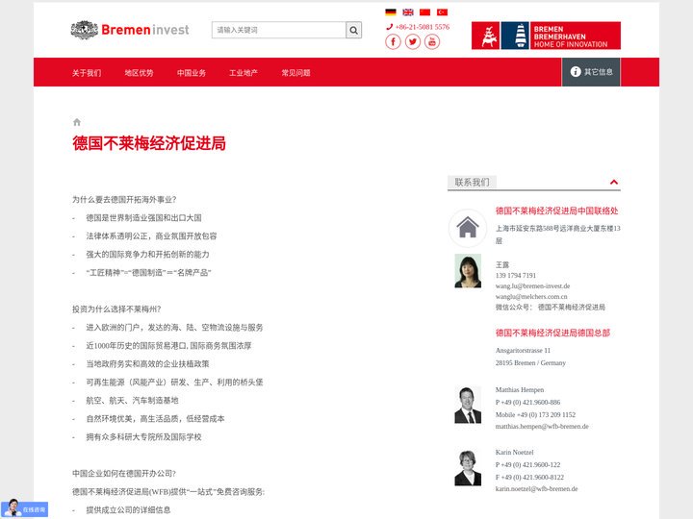The height and width of the screenshot is (519, 693).
Task: Click bullet 拥有众多科研大专院所及国际学校
Action: coord(143,437)
